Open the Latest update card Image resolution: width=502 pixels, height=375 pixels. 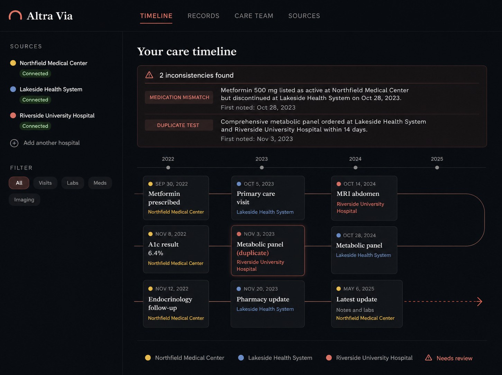[367, 304]
